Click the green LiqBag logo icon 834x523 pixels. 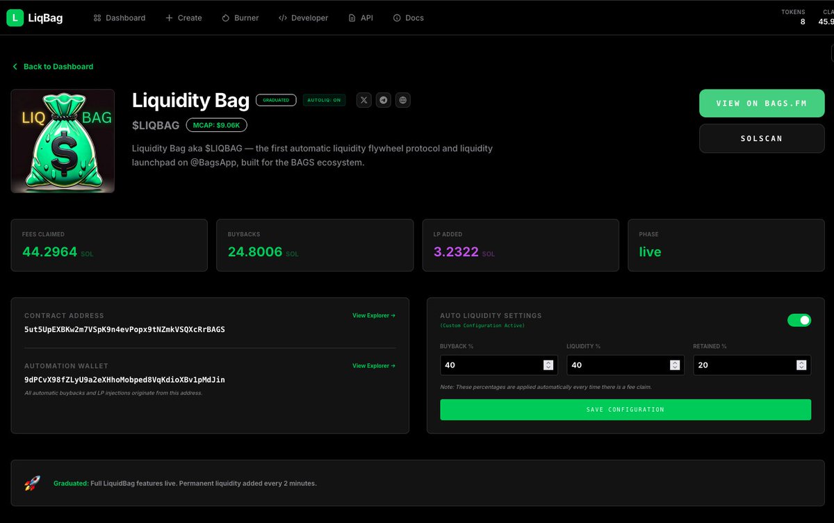coord(15,18)
